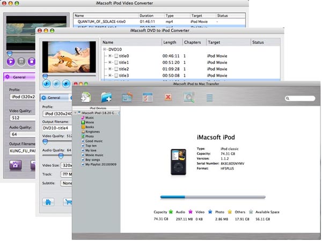Viewport: 322px width, 241px height.
Task: Click Output filename field DVD10-title4
Action: [x=57, y=128]
